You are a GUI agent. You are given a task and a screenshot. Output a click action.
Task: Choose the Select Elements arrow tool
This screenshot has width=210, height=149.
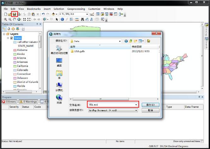point(57,19)
